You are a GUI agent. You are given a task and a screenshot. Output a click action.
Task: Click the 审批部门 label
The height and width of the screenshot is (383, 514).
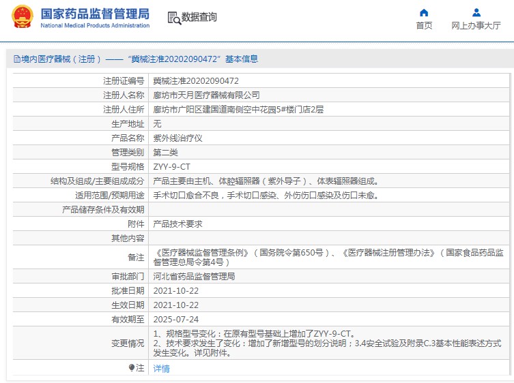pos(128,277)
